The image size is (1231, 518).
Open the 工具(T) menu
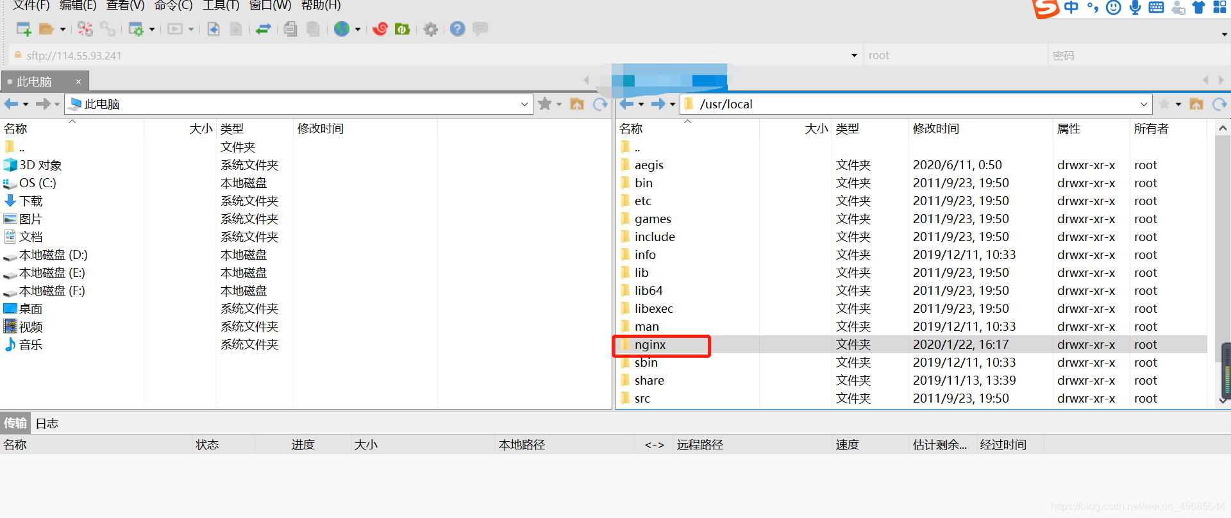coord(221,5)
